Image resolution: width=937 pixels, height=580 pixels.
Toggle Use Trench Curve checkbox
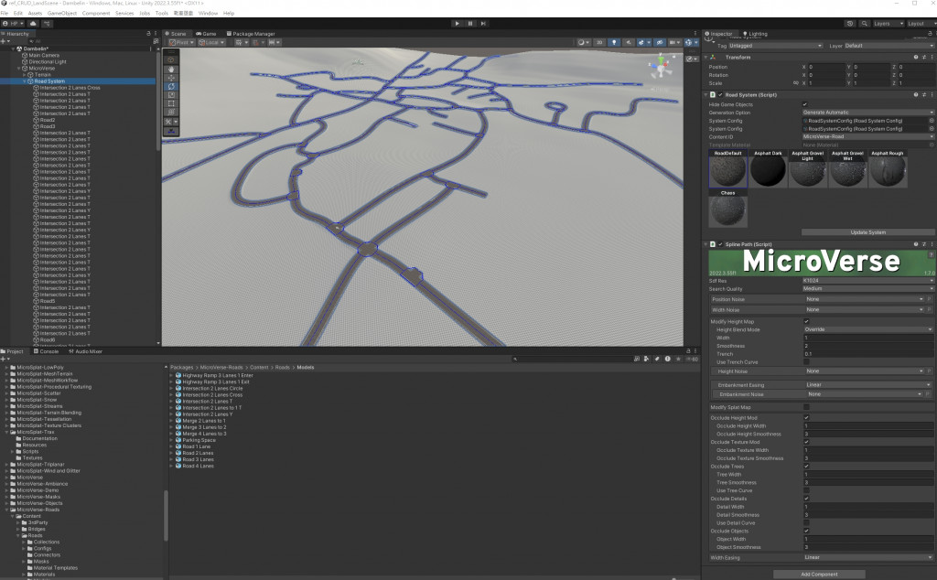point(806,362)
